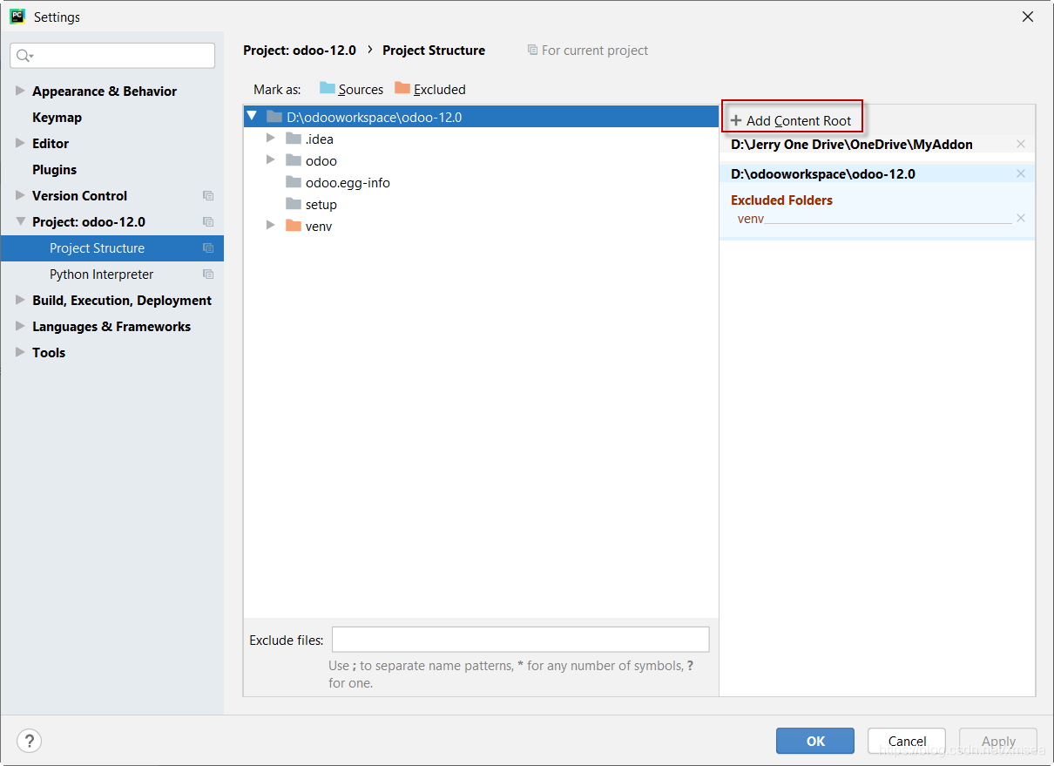The width and height of the screenshot is (1054, 766).
Task: Click the root folder icon for D:\odooworkspace\odoo-12.0
Action: tap(274, 117)
